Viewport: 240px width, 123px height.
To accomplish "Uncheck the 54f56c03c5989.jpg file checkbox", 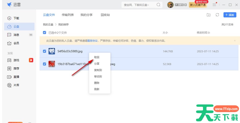I will pyautogui.click(x=45, y=51).
